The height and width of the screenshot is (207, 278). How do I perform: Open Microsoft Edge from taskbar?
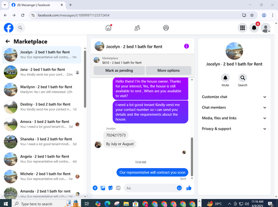(107, 204)
